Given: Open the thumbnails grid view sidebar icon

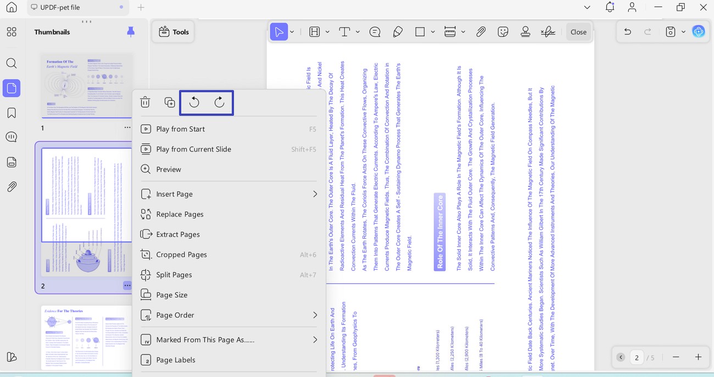Looking at the screenshot, I should pyautogui.click(x=12, y=32).
